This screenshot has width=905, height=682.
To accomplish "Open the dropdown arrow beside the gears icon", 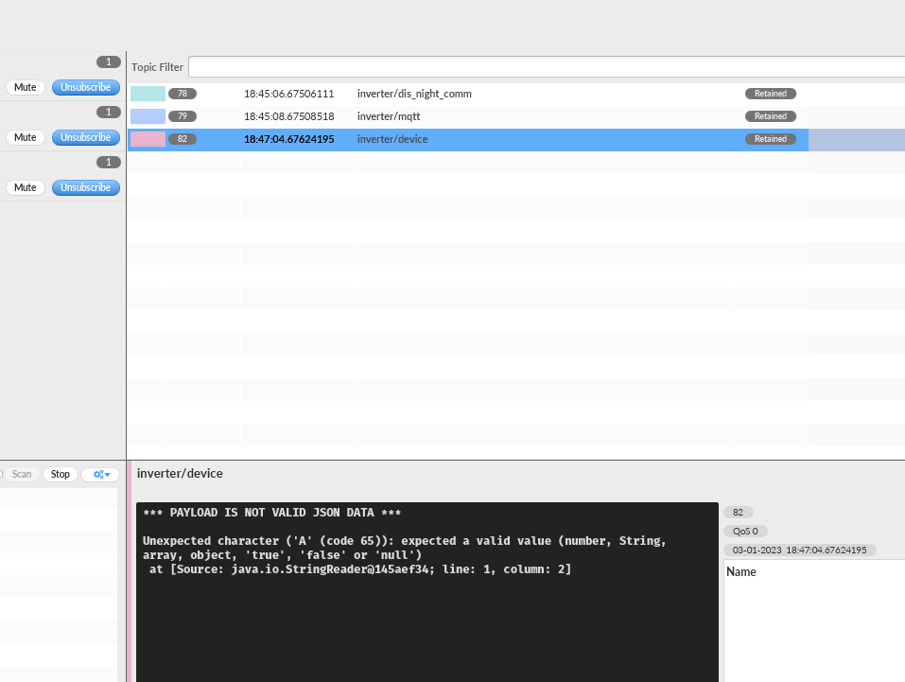I will (107, 474).
